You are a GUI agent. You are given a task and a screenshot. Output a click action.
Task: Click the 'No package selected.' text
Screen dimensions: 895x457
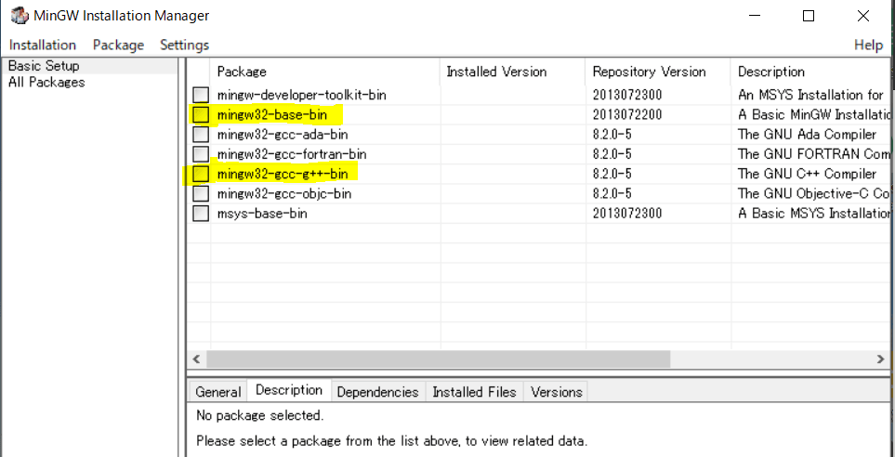259,415
